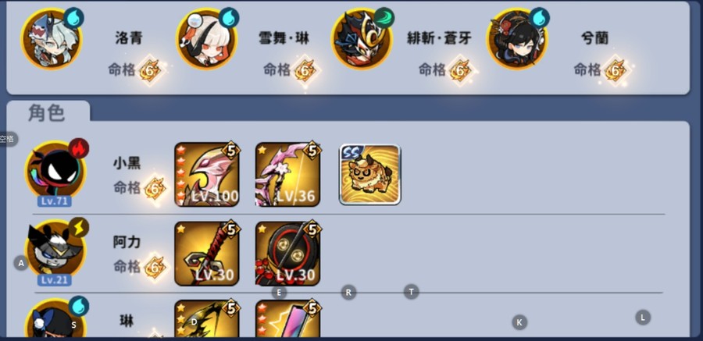Inspect 小黑's LV.100 scythe weapon
703x341 pixels.
[207, 174]
